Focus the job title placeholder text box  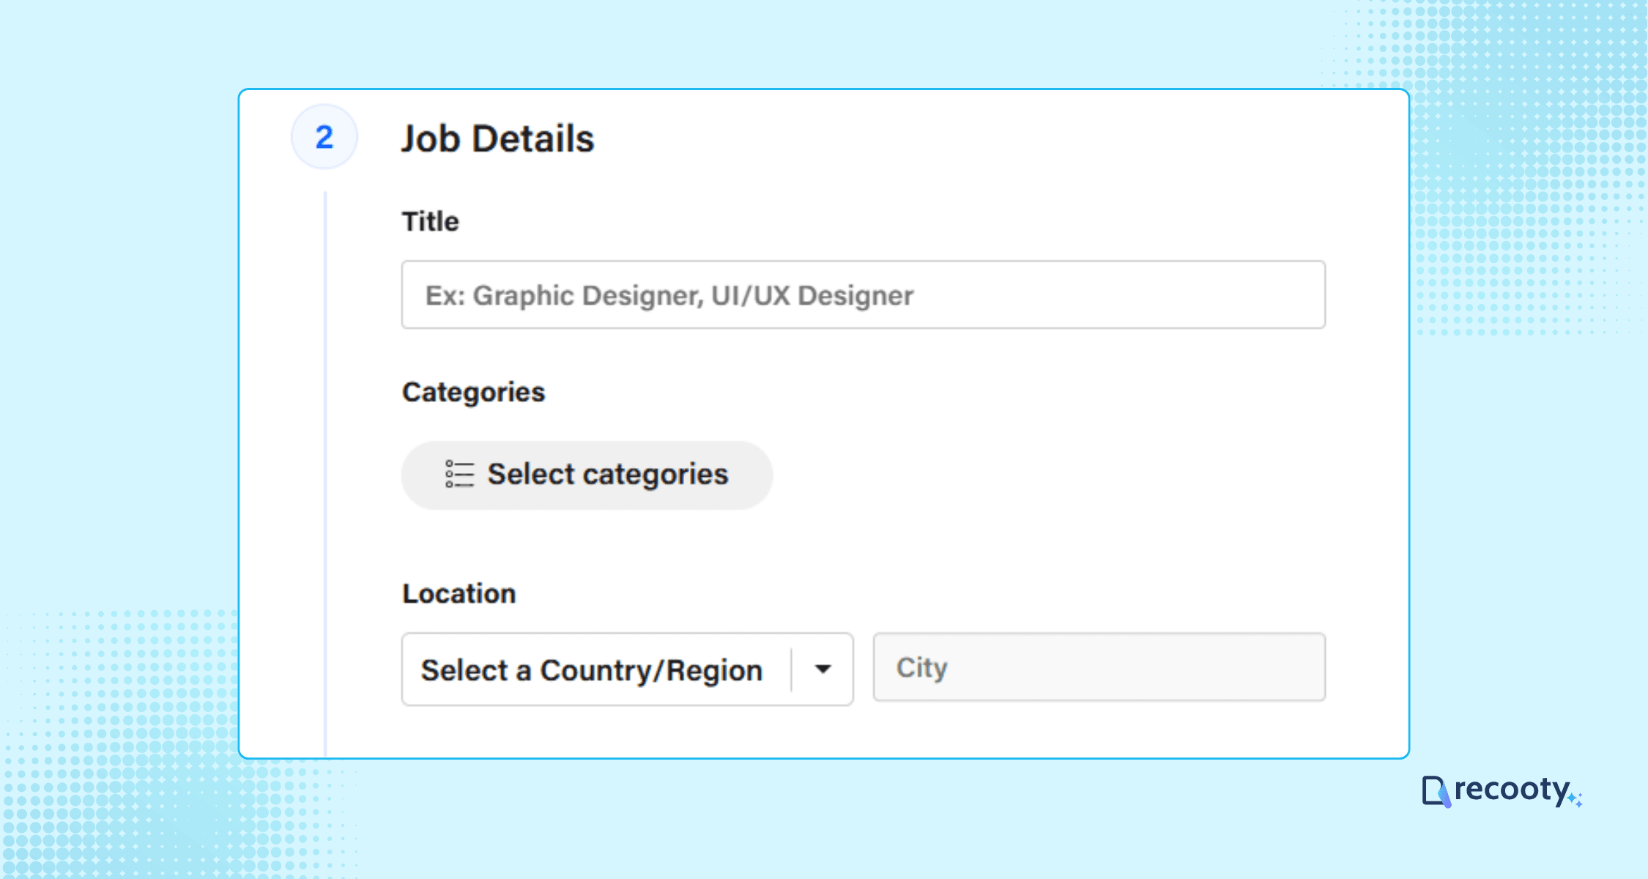(x=862, y=295)
